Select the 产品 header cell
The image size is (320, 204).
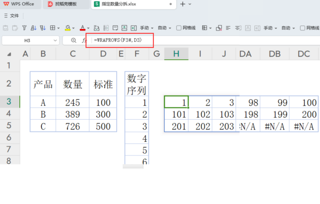pyautogui.click(x=43, y=84)
